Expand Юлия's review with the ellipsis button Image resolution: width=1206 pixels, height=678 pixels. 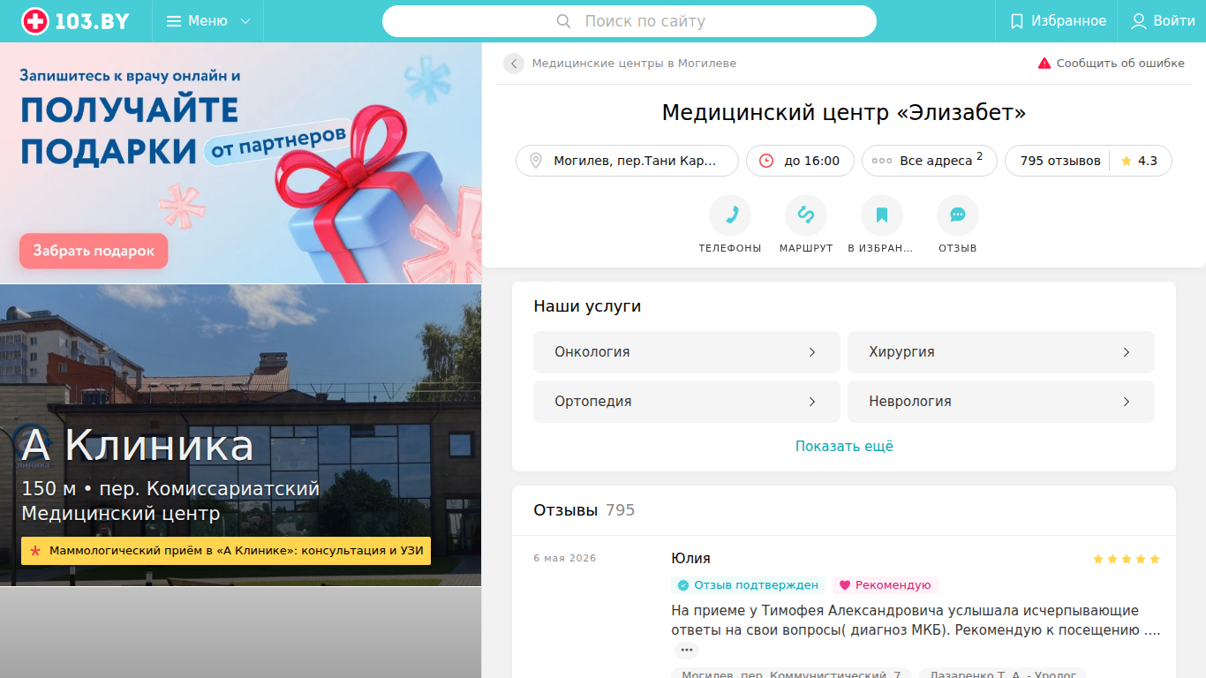point(687,651)
